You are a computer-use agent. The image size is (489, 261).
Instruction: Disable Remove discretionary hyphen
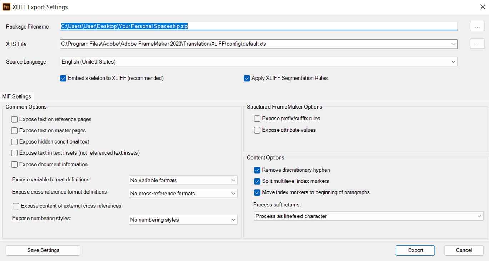257,170
